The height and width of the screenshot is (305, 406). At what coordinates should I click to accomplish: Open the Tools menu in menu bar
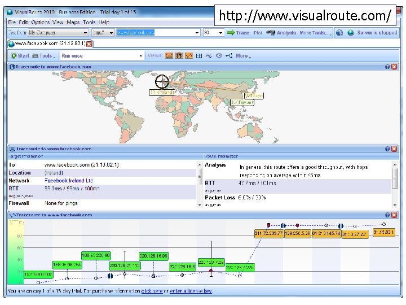89,22
